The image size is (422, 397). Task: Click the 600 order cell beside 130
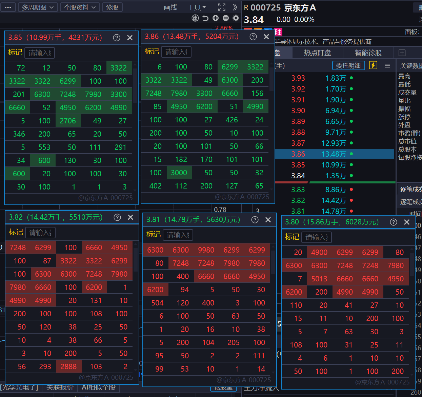[43, 160]
